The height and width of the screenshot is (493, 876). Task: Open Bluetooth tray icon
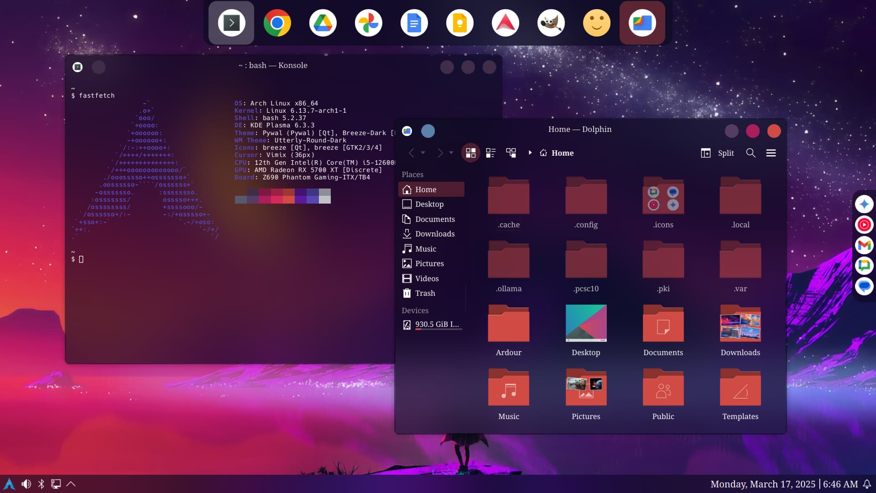[x=41, y=484]
